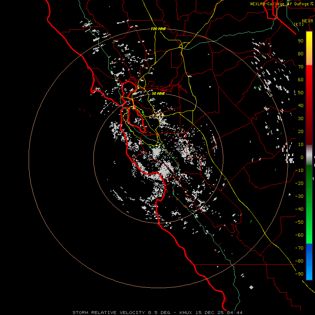The image size is (315, 315).
Task: Click the gray zero-velocity segment of color bar
Action: coord(309,155)
